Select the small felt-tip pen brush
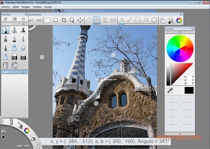 tap(5, 48)
